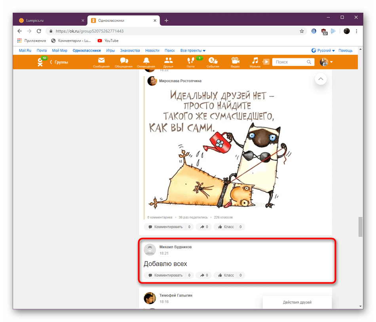Click Михаил Будников avatar

pyautogui.click(x=150, y=250)
